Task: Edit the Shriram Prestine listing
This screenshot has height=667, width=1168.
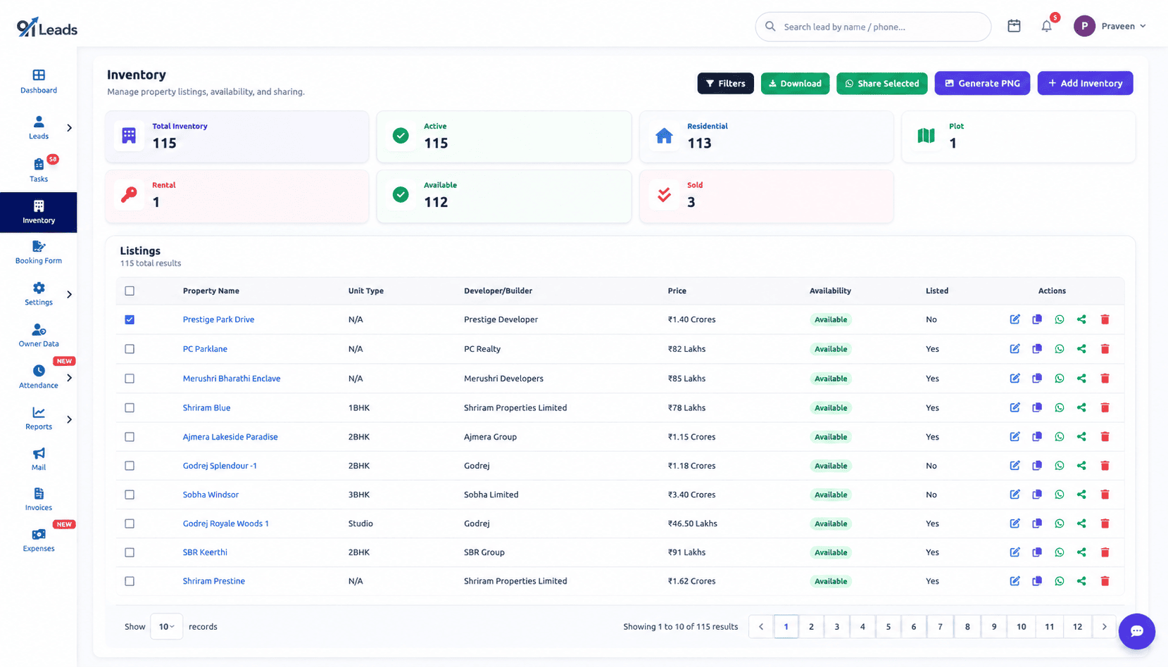Action: point(1015,581)
